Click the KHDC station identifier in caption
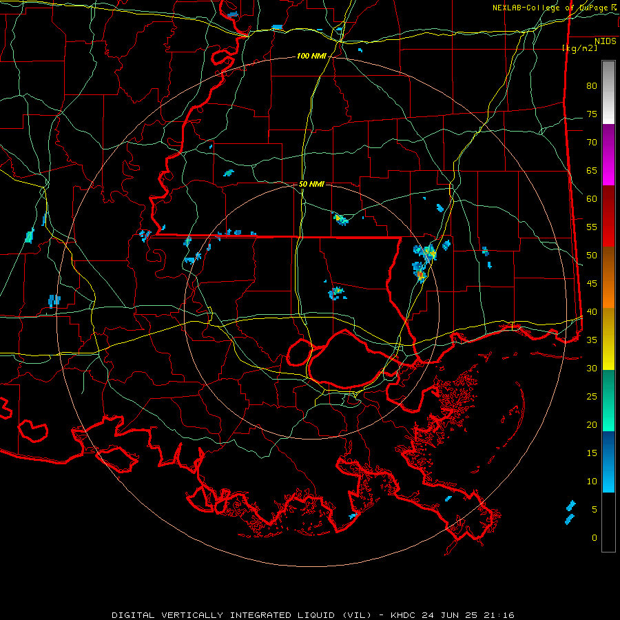 tap(404, 615)
